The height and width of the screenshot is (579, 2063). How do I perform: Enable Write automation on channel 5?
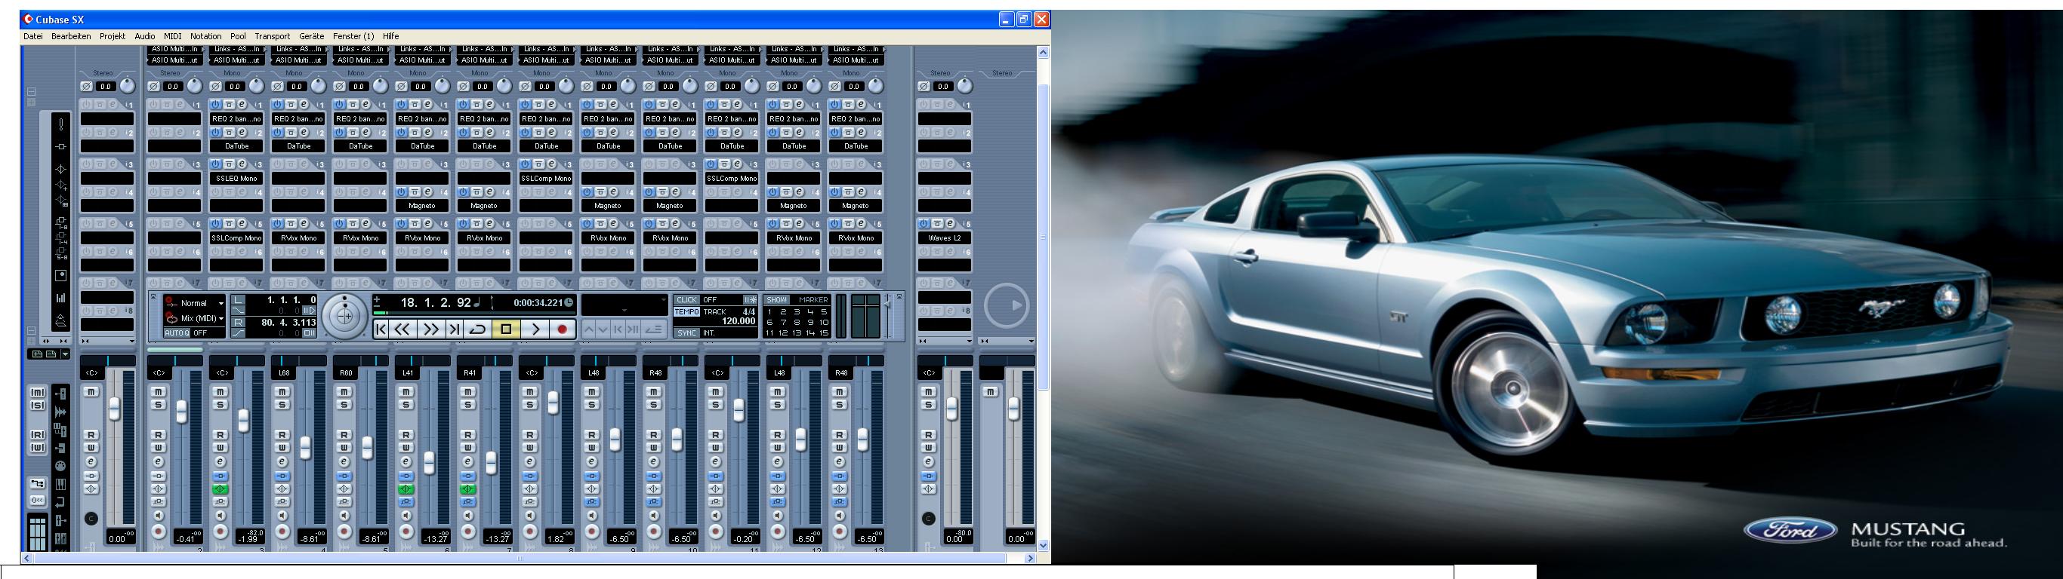344,448
